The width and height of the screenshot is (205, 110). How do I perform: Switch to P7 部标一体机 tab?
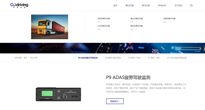[x=154, y=58]
